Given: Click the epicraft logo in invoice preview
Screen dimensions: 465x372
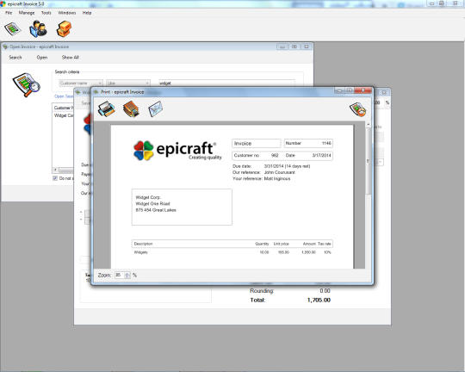Looking at the screenshot, I should pos(177,151).
